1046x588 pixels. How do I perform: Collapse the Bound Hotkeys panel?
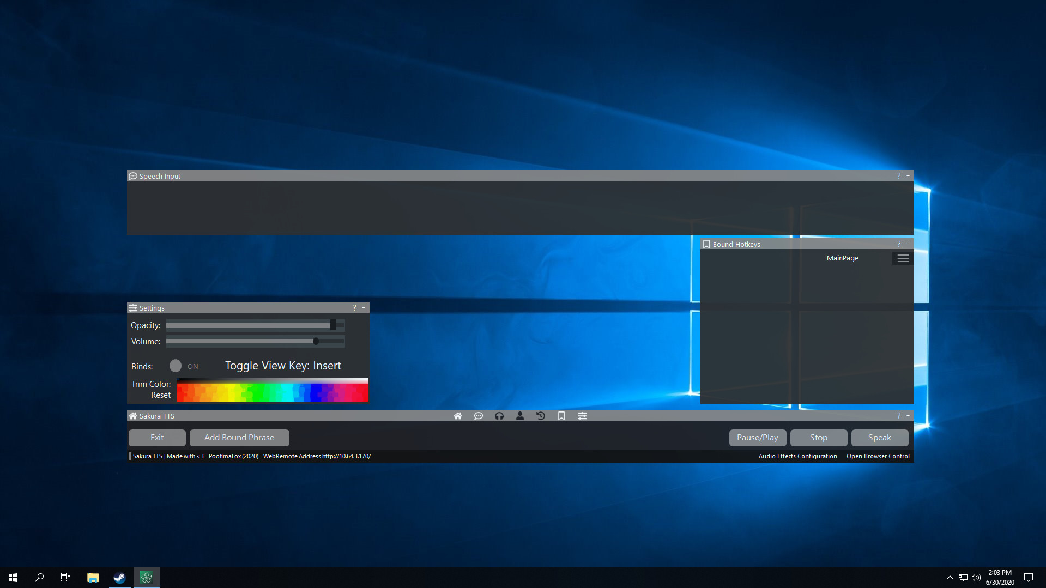tap(908, 244)
